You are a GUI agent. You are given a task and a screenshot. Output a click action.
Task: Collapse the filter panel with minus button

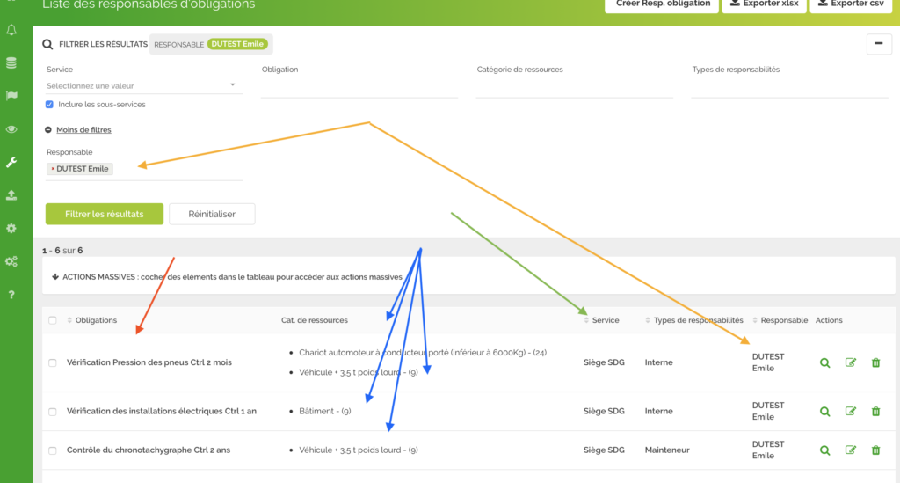879,44
